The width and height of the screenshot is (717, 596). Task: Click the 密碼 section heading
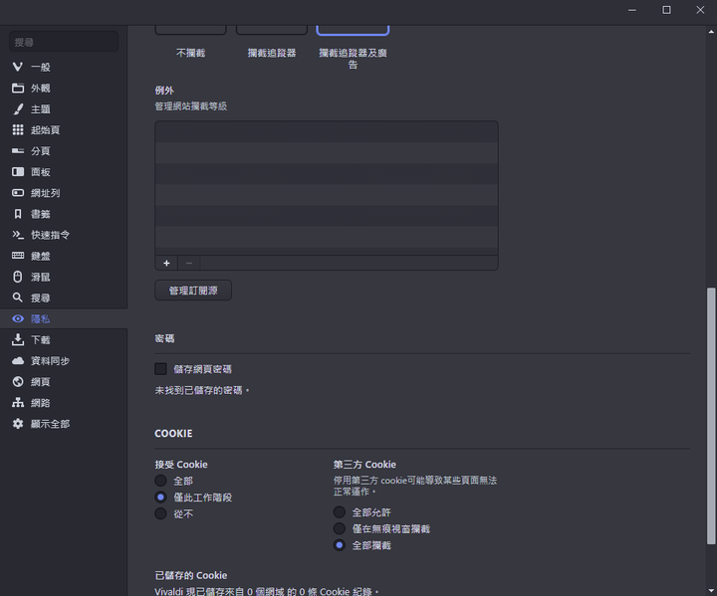click(164, 338)
